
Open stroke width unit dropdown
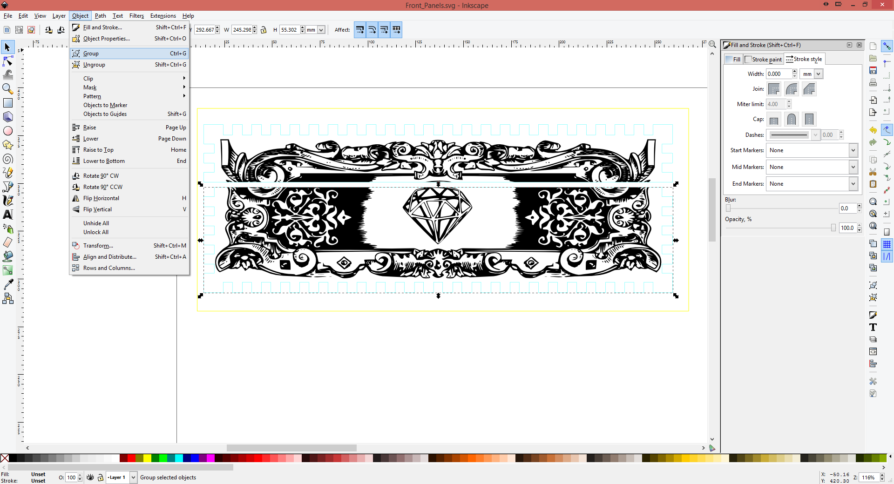tap(812, 74)
